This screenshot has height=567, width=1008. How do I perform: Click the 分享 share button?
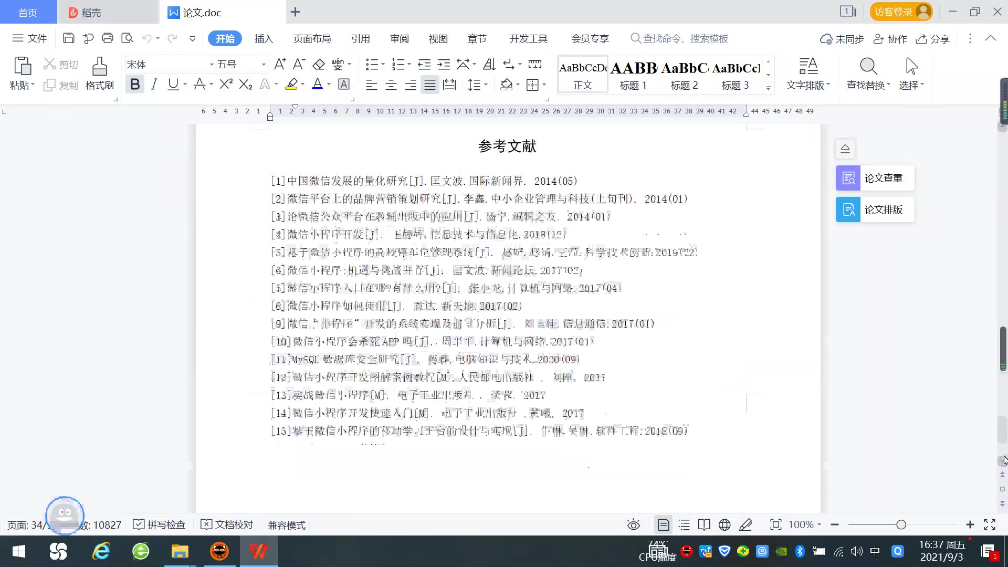click(933, 39)
